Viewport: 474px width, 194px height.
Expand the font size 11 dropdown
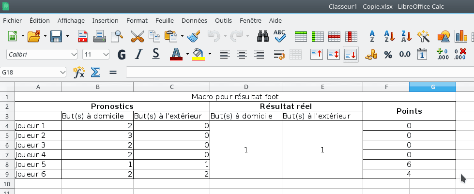pos(106,54)
